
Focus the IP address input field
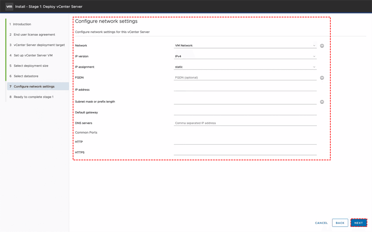pos(245,88)
